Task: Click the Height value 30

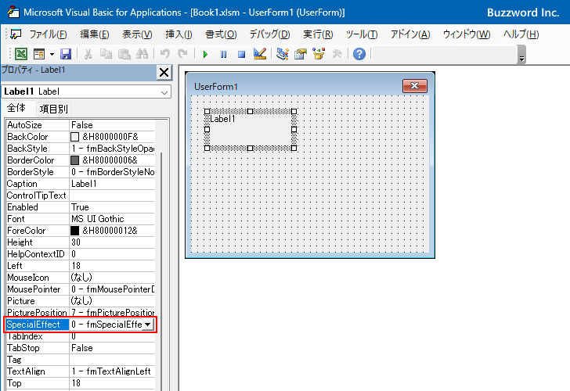Action: [x=112, y=242]
